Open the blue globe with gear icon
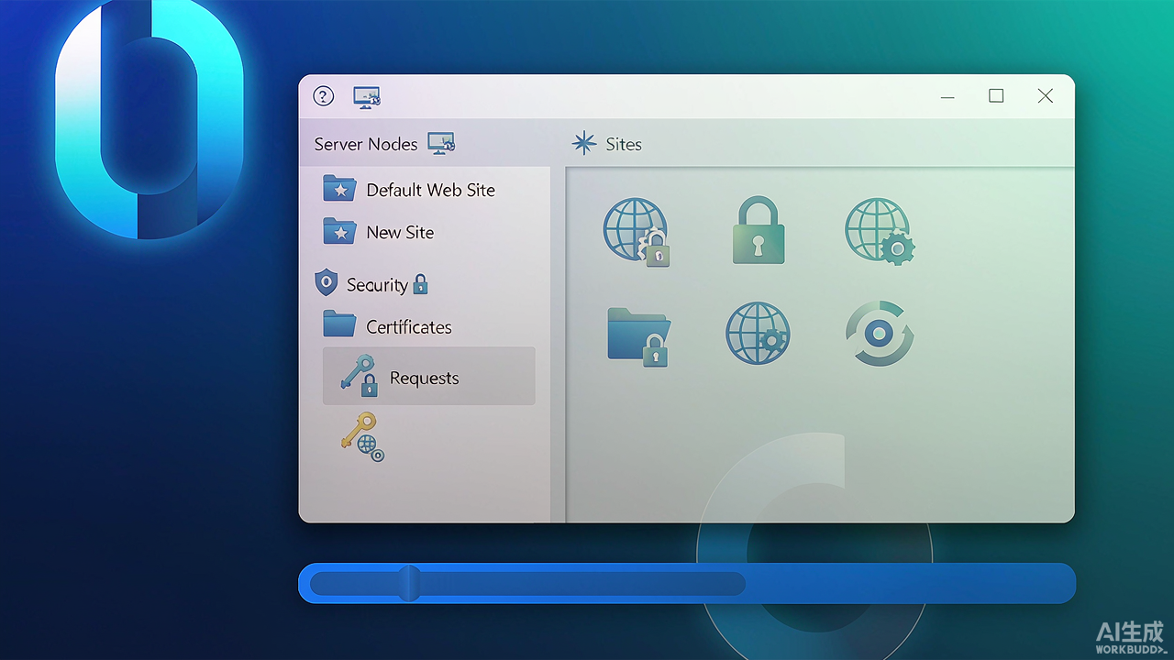The height and width of the screenshot is (660, 1174). [758, 333]
